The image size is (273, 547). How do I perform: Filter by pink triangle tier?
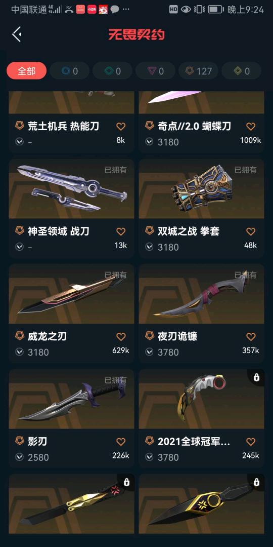click(x=155, y=71)
